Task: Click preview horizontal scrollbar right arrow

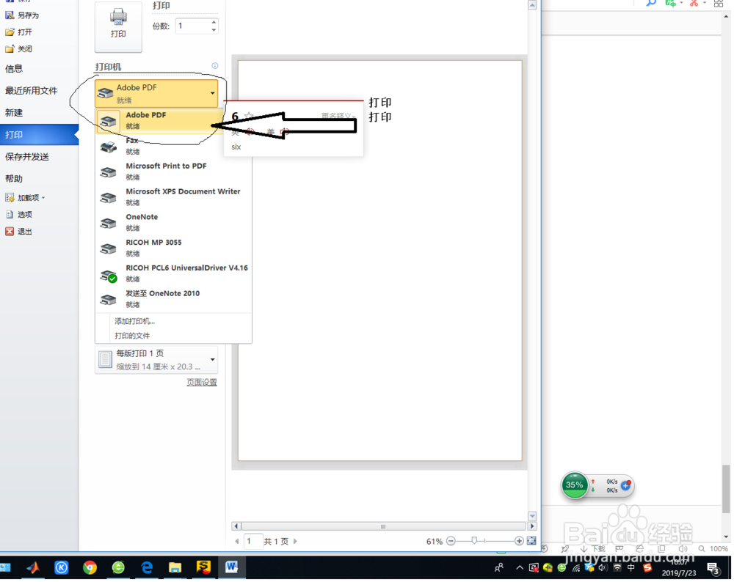Action: pyautogui.click(x=532, y=526)
